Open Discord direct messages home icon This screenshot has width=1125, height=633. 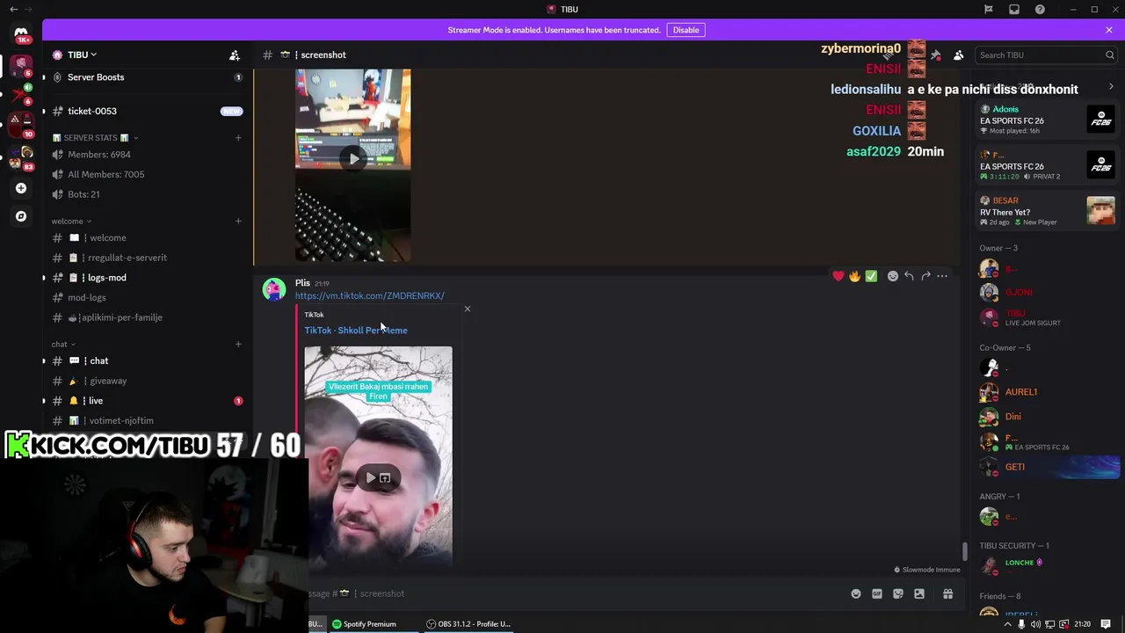tap(21, 33)
